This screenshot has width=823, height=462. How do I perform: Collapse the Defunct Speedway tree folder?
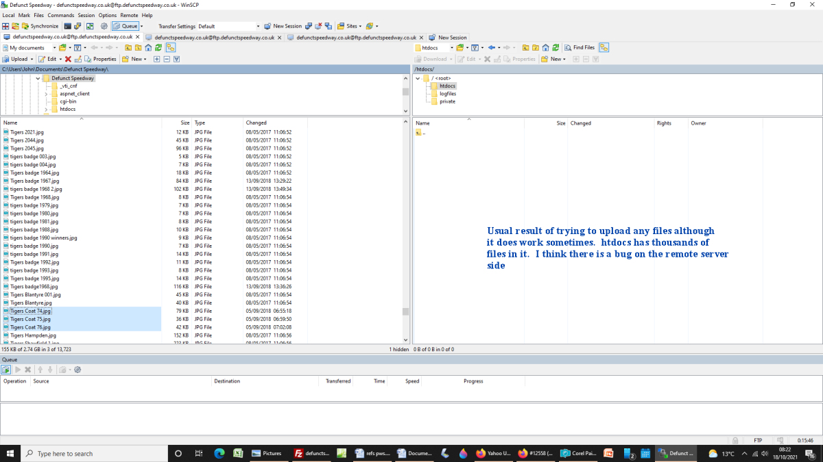click(38, 78)
